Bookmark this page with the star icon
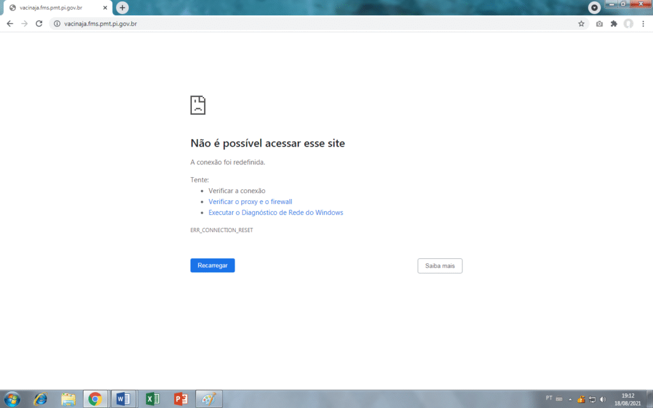 pos(581,24)
